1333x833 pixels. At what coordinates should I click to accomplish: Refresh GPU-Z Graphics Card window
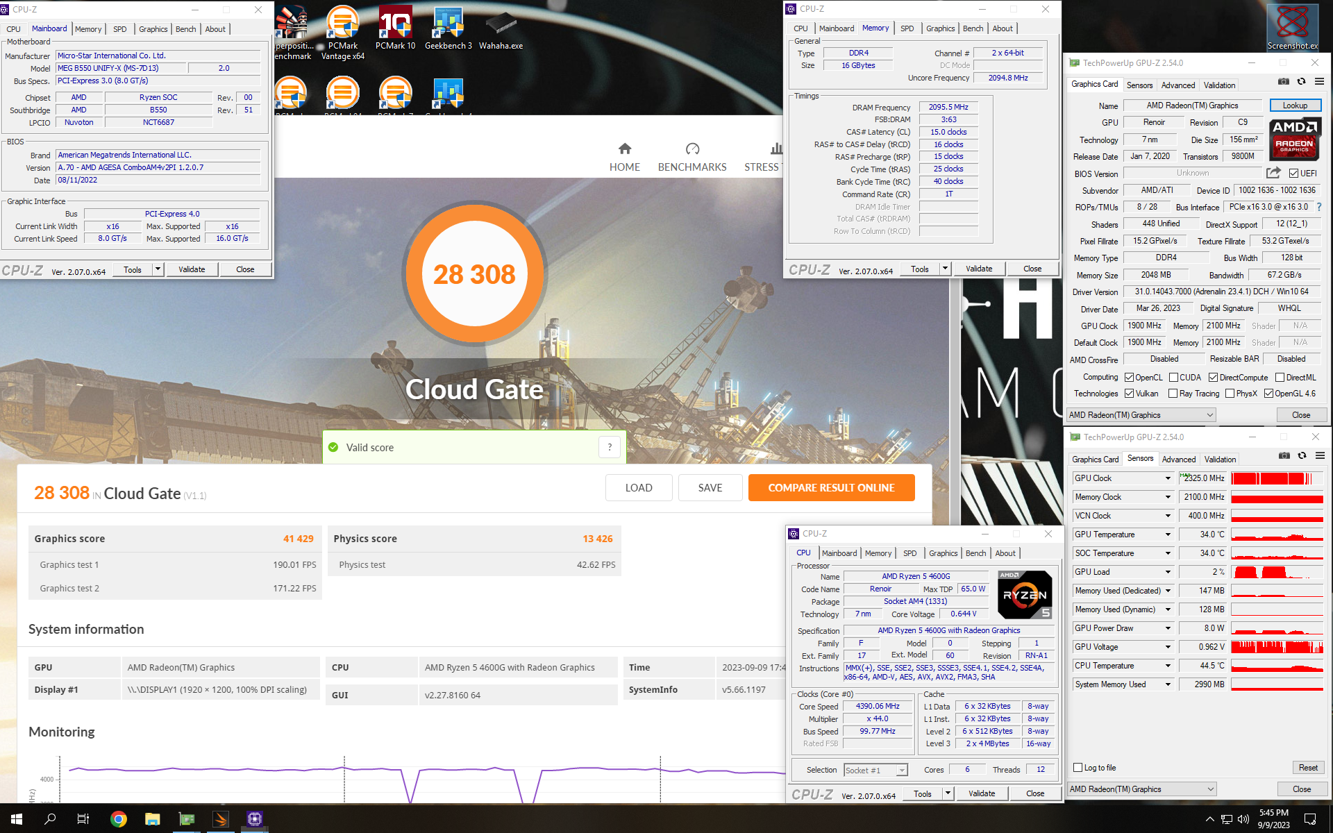1302,82
